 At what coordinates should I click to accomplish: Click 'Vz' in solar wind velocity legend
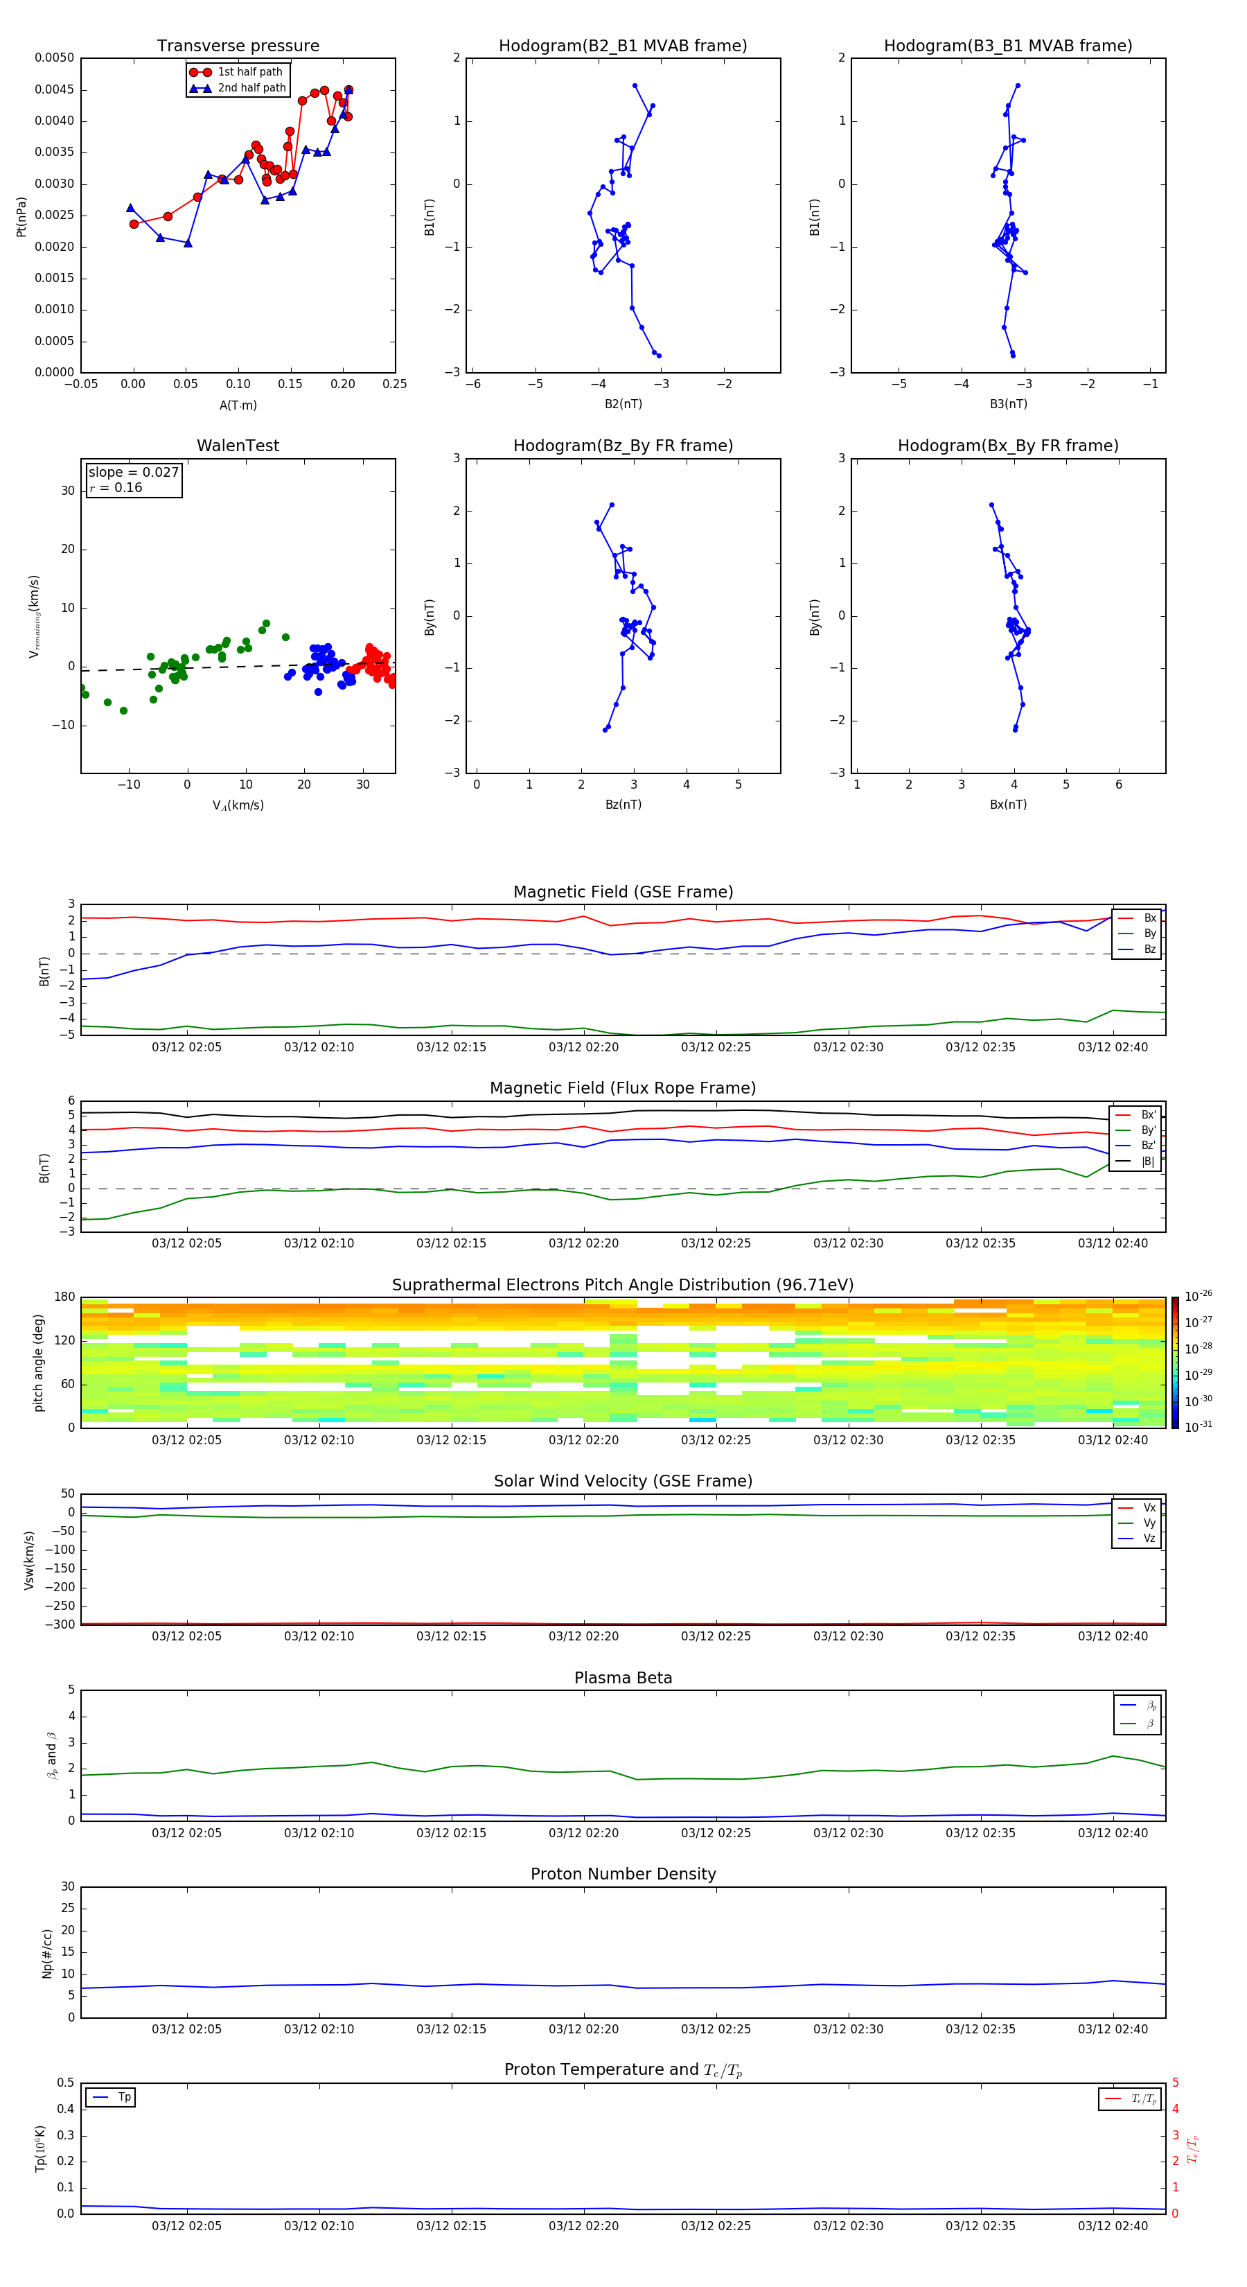pyautogui.click(x=1137, y=1539)
